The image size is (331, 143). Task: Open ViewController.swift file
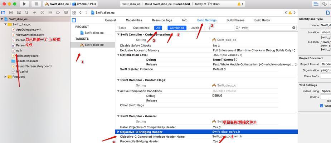(x=30, y=35)
